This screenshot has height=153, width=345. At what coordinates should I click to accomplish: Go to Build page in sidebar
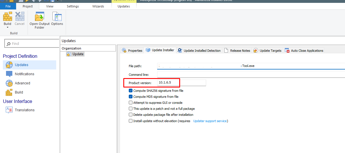click(x=19, y=92)
